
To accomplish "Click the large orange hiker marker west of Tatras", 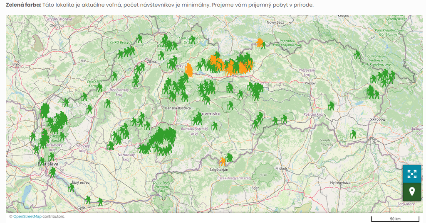I will click(x=189, y=70).
